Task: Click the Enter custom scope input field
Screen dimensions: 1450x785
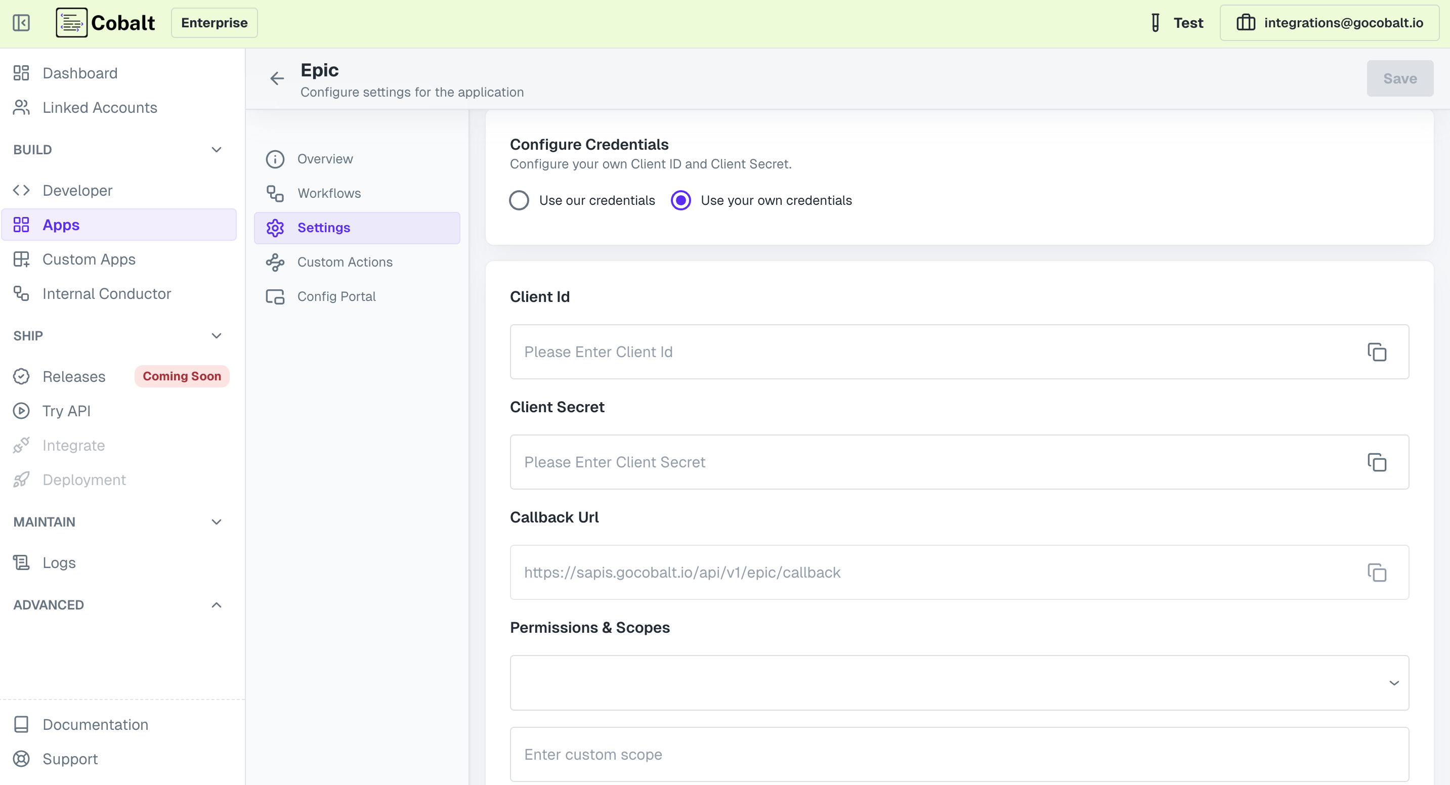Action: pyautogui.click(x=957, y=754)
